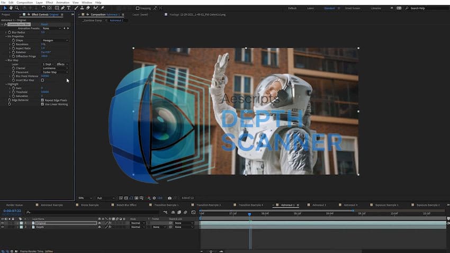
Task: Switch to the Bokeh Blur Effect timeline tab
Action: (127, 205)
